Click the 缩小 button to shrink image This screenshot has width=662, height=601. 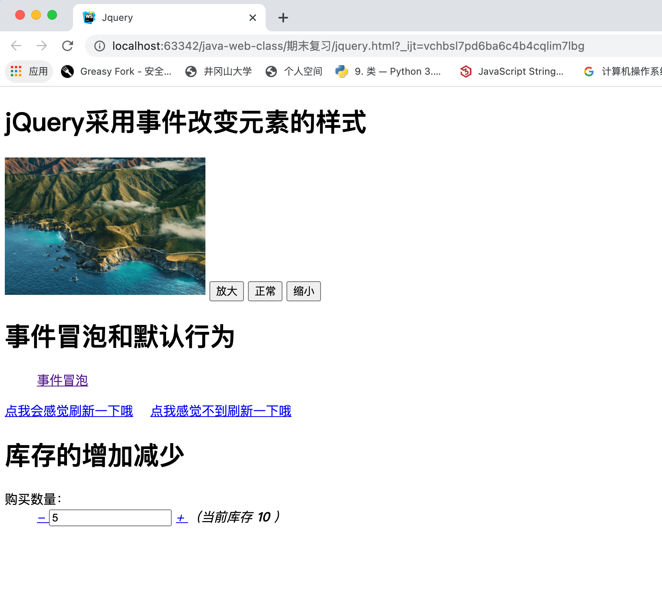[303, 291]
